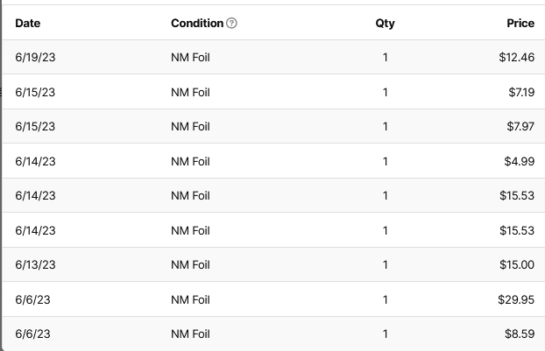Select the $29.95 price cell
The width and height of the screenshot is (545, 351).
click(516, 299)
